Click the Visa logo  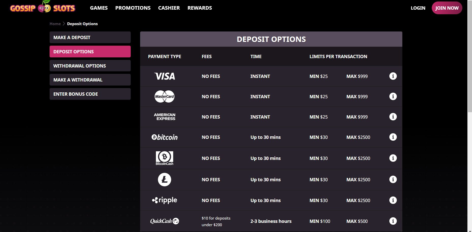point(165,76)
